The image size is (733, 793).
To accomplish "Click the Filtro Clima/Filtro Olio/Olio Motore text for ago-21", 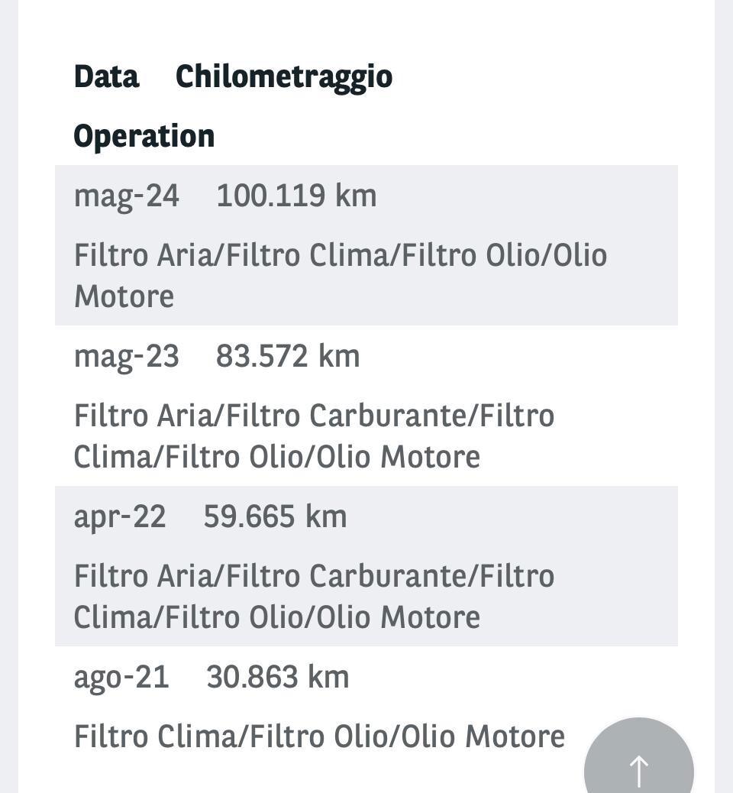I will pos(319,736).
